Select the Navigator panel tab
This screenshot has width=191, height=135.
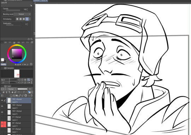(9, 68)
